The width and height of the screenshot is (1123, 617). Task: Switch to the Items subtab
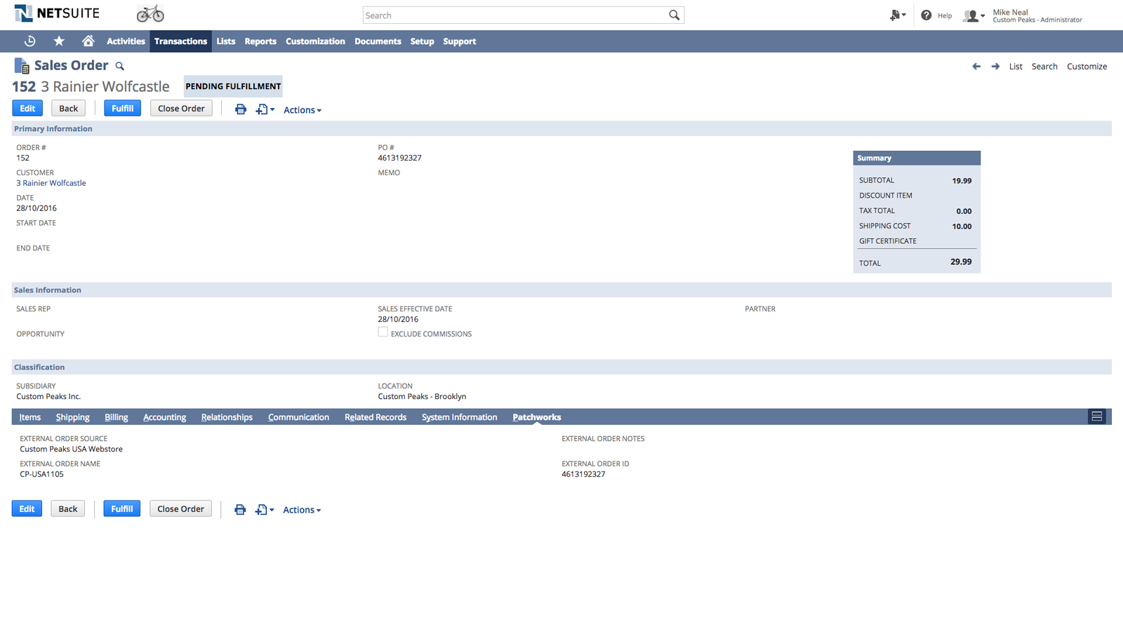(30, 417)
